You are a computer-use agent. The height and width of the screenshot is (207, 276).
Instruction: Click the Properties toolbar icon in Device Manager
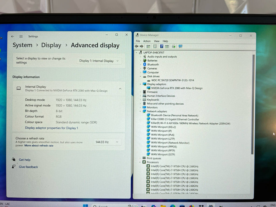[x=155, y=46]
